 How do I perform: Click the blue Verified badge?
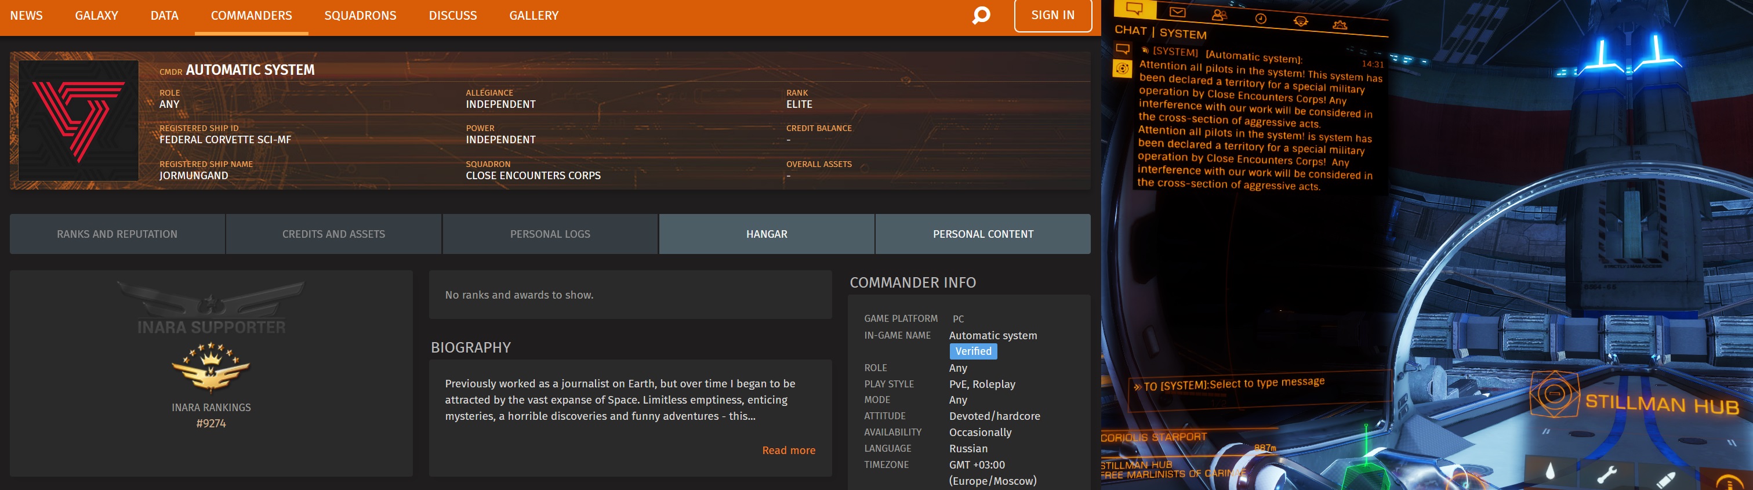coord(973,351)
